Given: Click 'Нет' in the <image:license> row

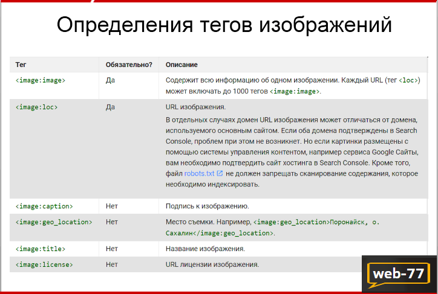Looking at the screenshot, I should point(112,264).
